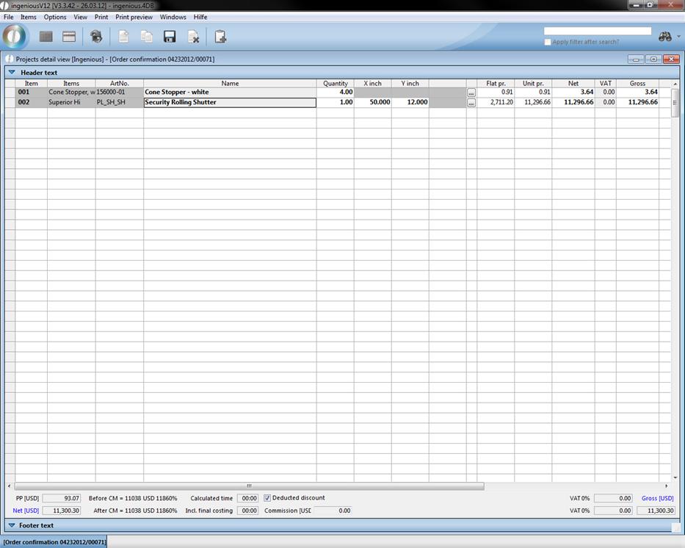
Task: Click the ellipsis button in Cone Stopper row
Action: pos(471,93)
